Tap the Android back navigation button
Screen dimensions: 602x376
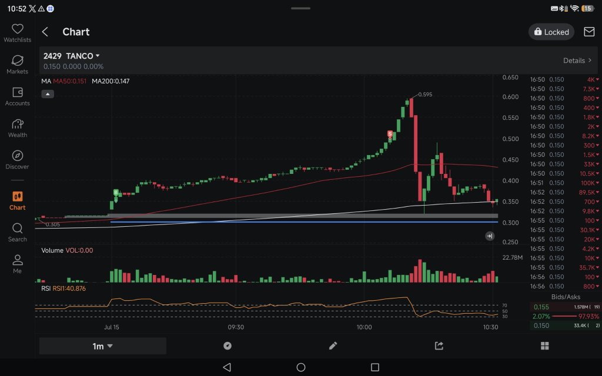point(227,367)
